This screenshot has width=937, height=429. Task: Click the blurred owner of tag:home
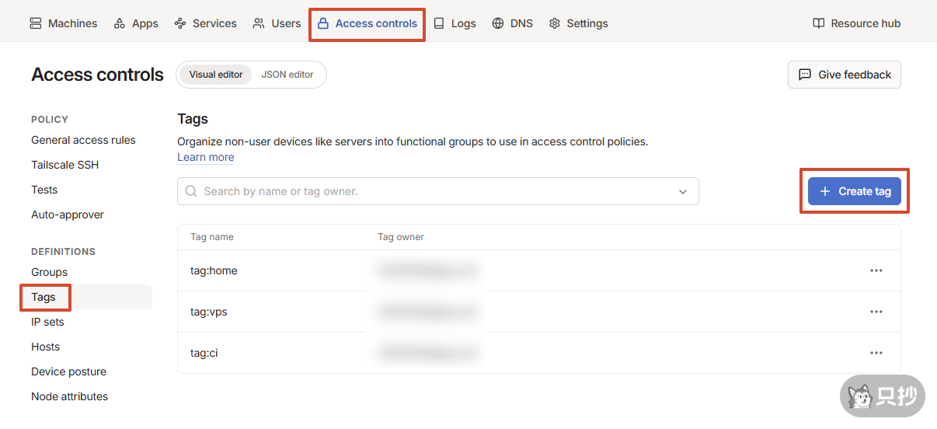[x=427, y=270]
